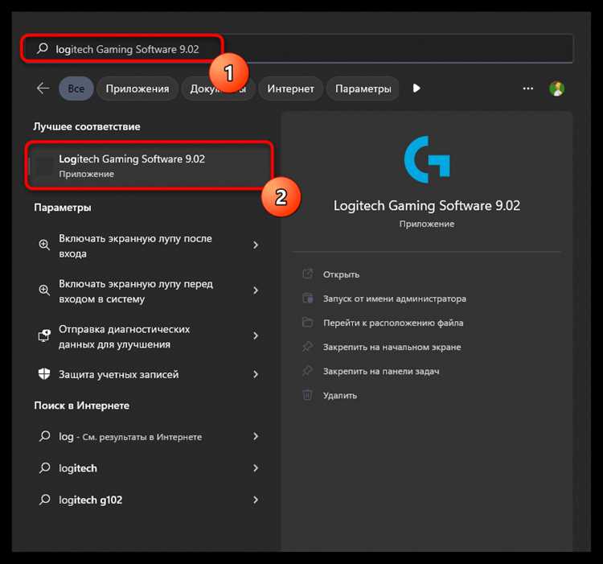Viewport: 603px width, 564px height.
Task: Open the three-dots more options menu
Action: 527,89
